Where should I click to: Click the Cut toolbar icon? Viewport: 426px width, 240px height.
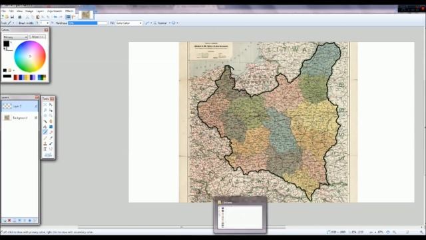coord(27,17)
